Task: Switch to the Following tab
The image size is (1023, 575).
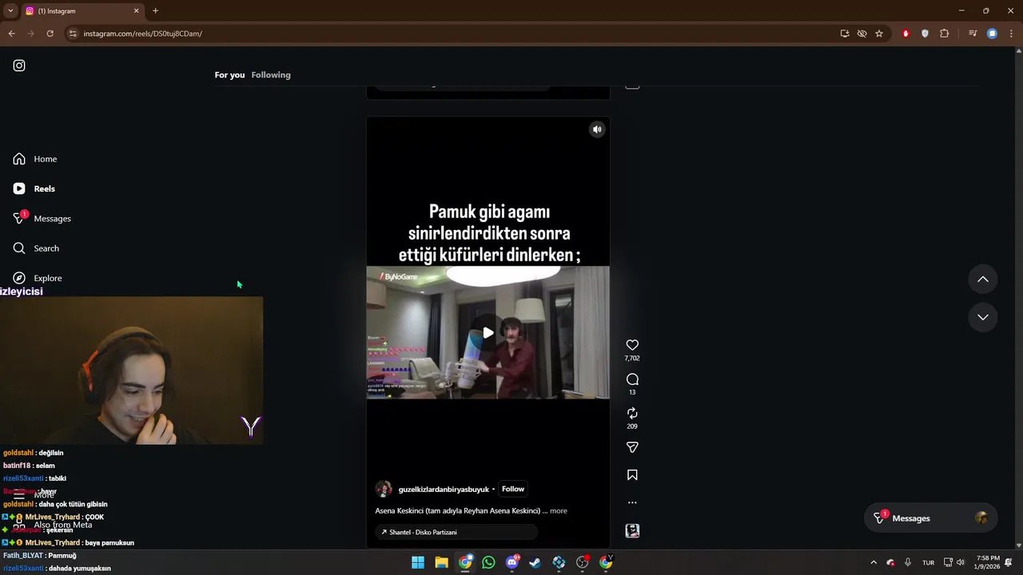Action: click(x=271, y=75)
